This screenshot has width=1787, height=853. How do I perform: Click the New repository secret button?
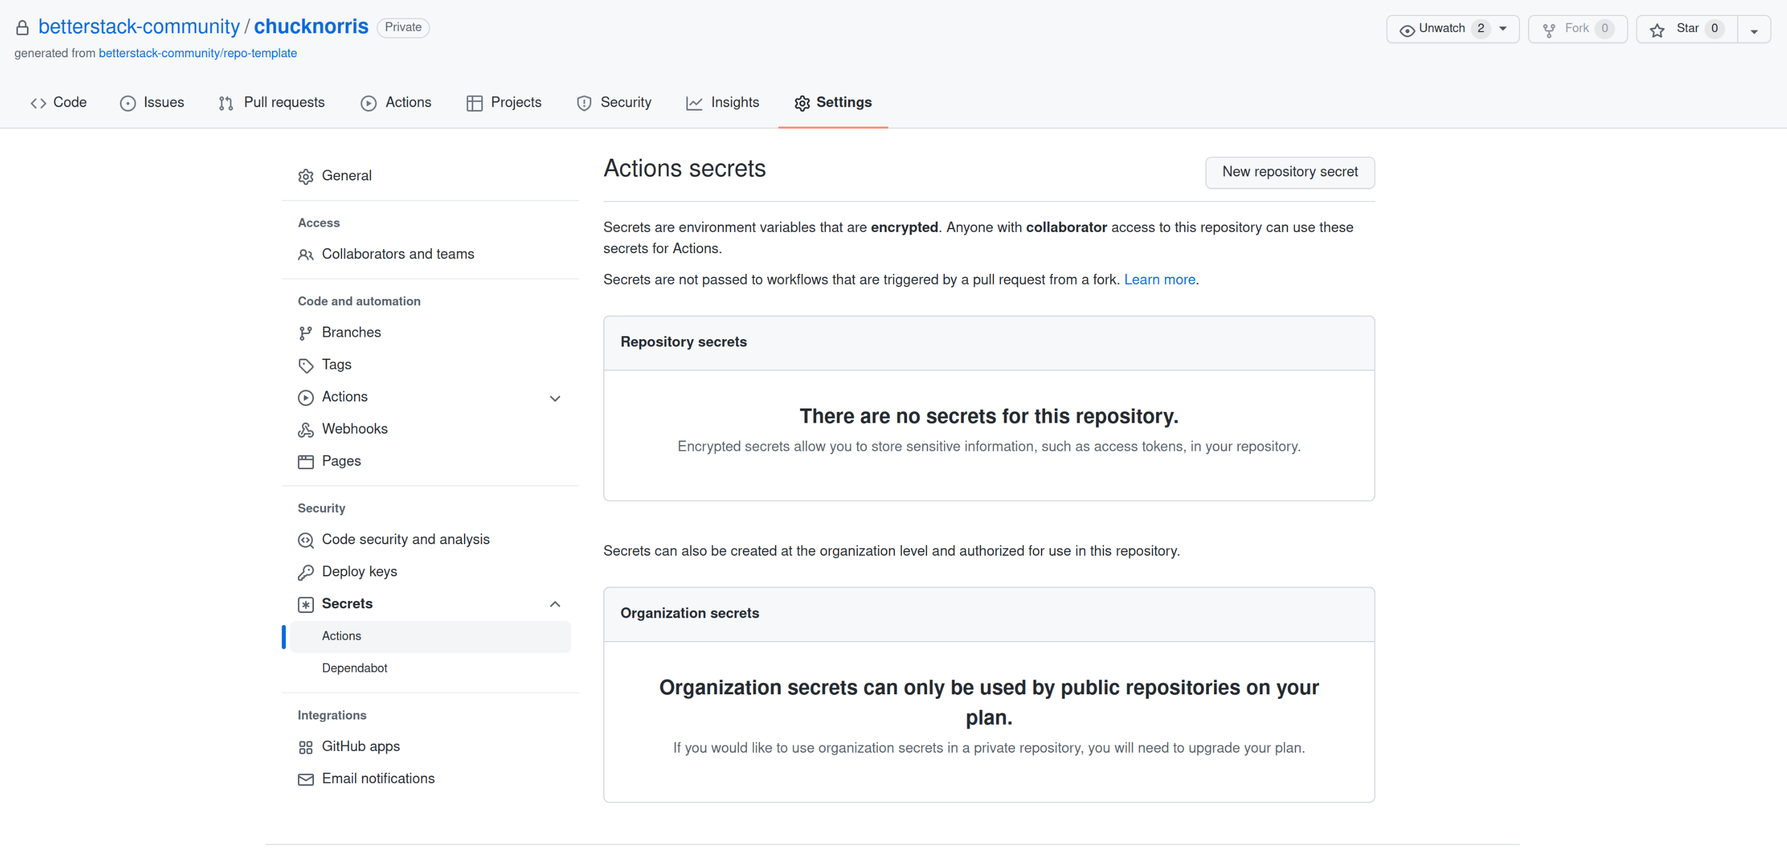coord(1290,172)
